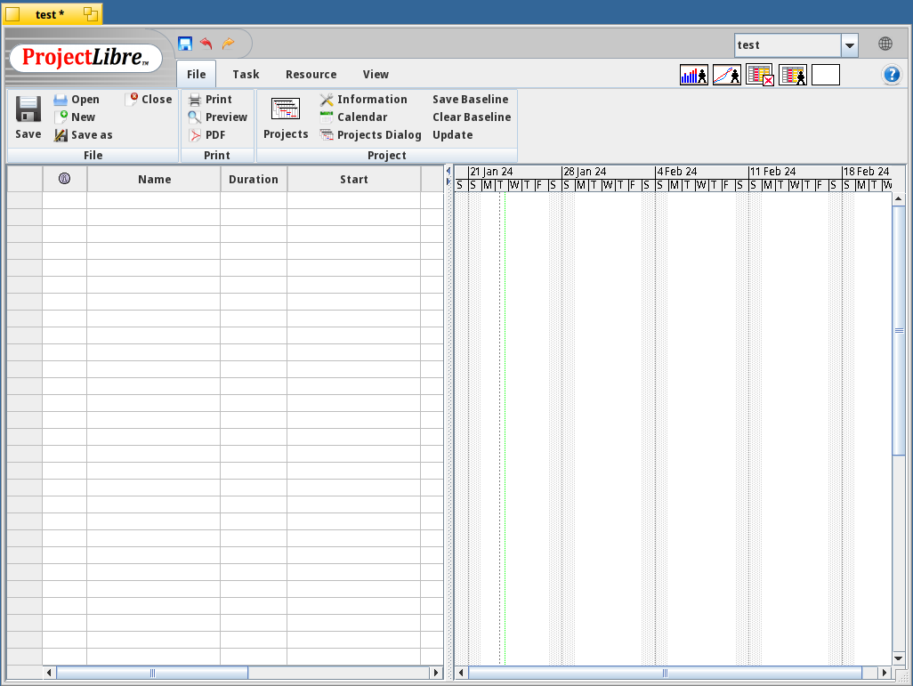Click the table scrollbar left arrow
Viewport: 913px width, 686px height.
(x=49, y=673)
